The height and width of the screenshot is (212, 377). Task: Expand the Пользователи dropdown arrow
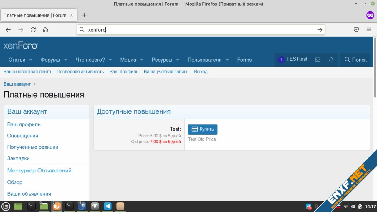click(227, 60)
